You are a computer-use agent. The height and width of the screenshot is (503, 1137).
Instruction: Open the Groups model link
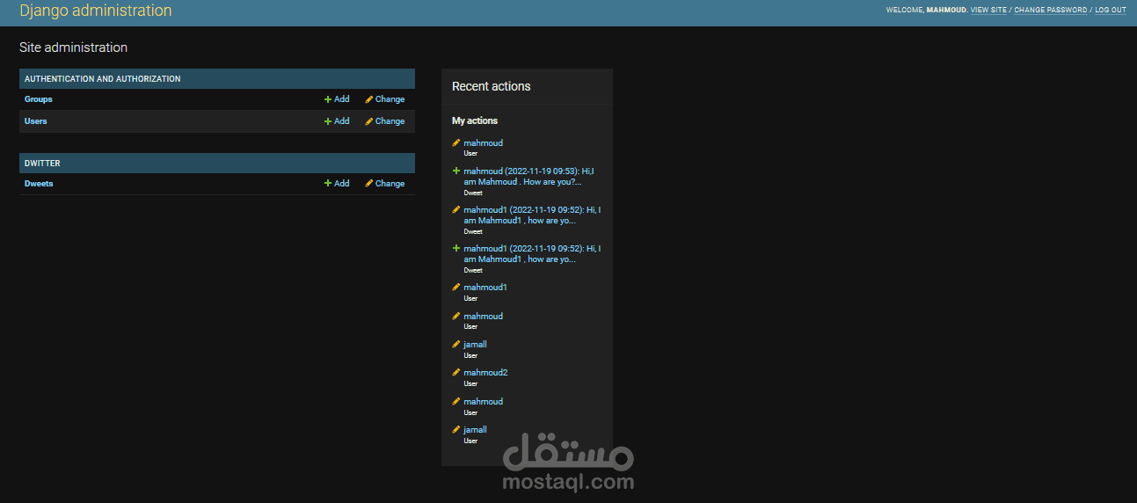(38, 99)
